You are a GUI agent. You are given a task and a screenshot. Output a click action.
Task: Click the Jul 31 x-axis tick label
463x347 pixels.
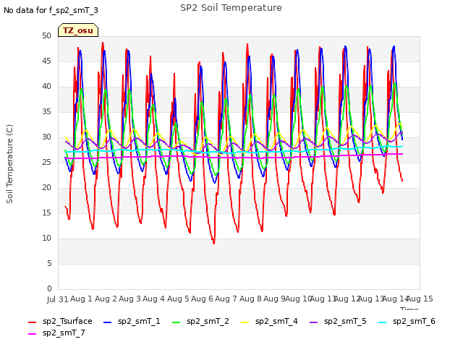pyautogui.click(x=58, y=299)
